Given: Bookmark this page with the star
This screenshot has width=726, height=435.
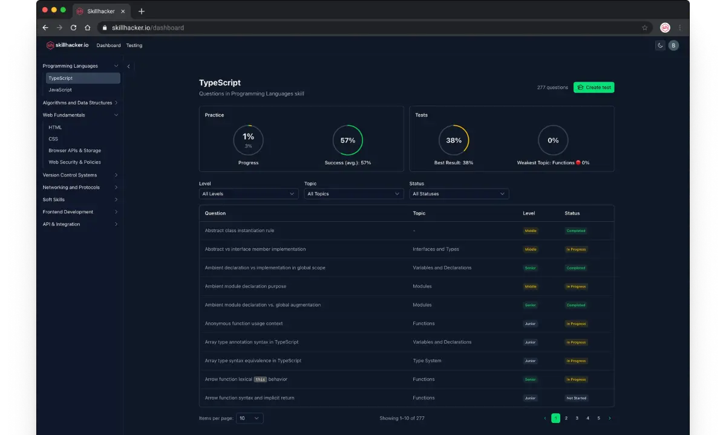Looking at the screenshot, I should coord(645,28).
